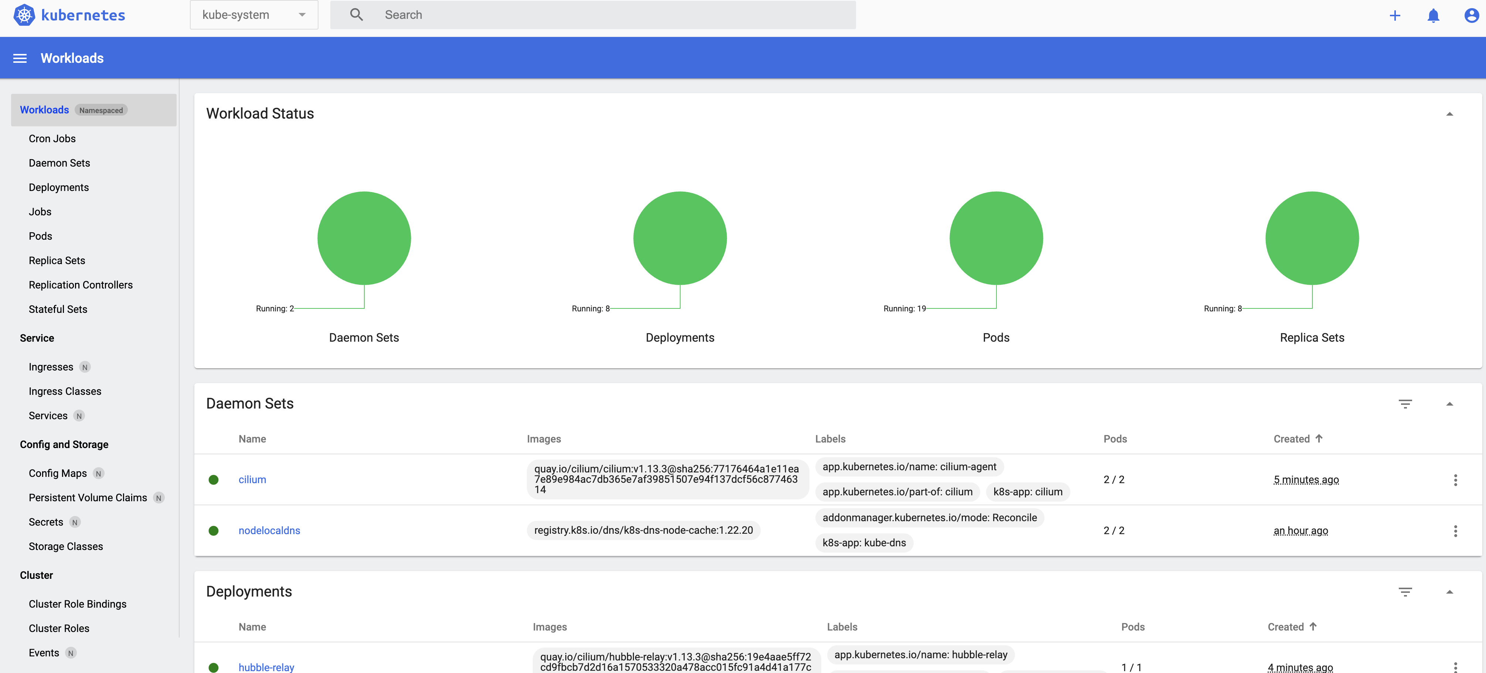Click the app.kubernetes.io/name: cilium-agent label chip
The image size is (1486, 673).
909,467
